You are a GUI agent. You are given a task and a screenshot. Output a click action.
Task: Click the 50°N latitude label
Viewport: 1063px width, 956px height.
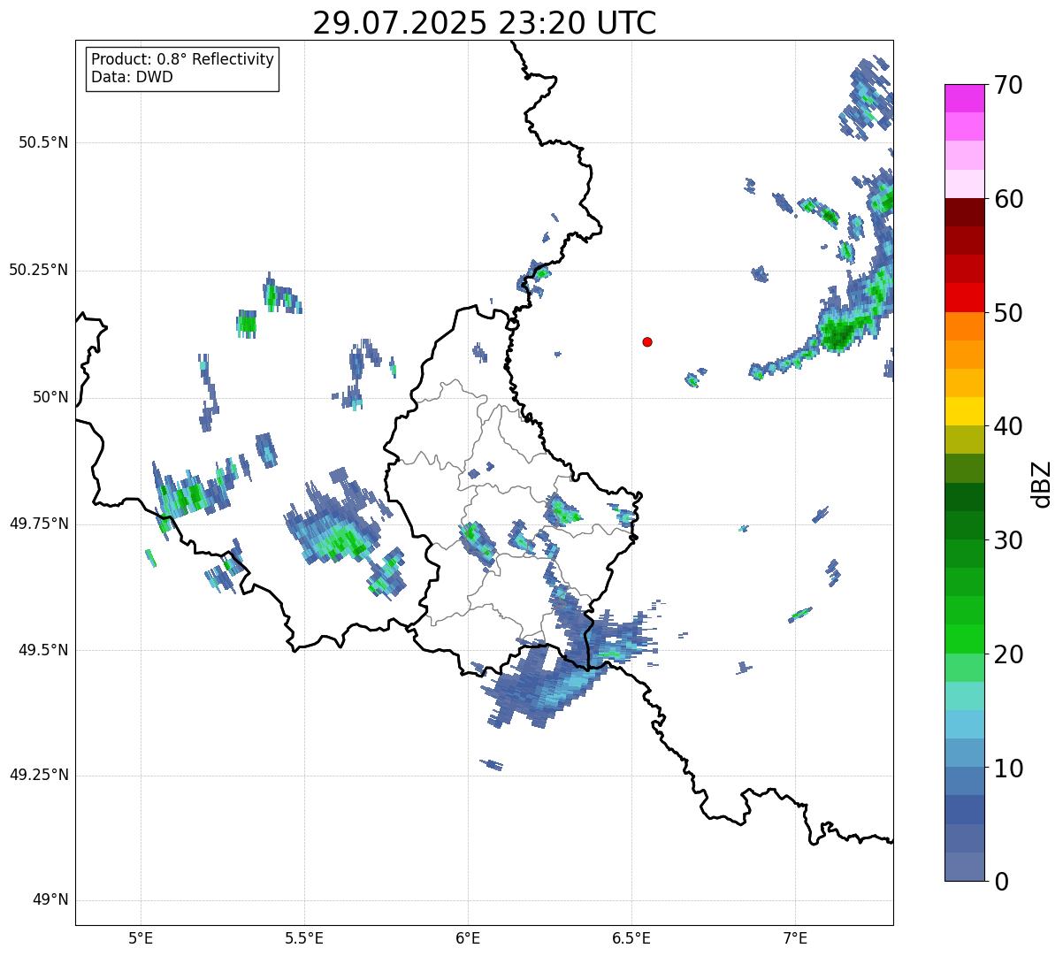coord(50,397)
